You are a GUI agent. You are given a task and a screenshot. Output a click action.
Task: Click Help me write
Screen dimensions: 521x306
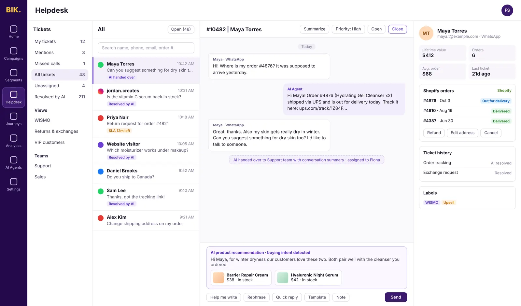click(224, 297)
